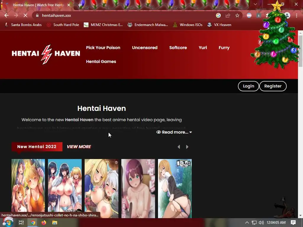The height and width of the screenshot is (227, 303).
Task: Open the South Hard Pole bookmark
Action: [x=63, y=25]
